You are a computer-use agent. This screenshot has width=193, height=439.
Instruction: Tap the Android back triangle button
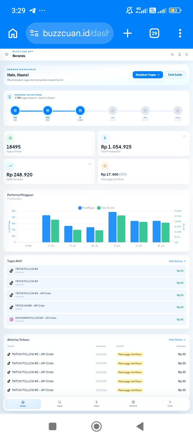click(140, 426)
